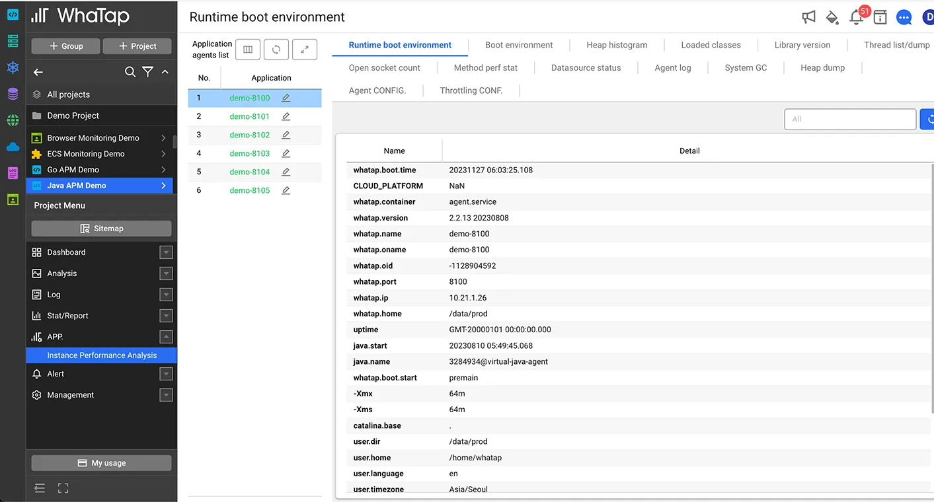
Task: Open the Sitemap button
Action: pos(101,229)
